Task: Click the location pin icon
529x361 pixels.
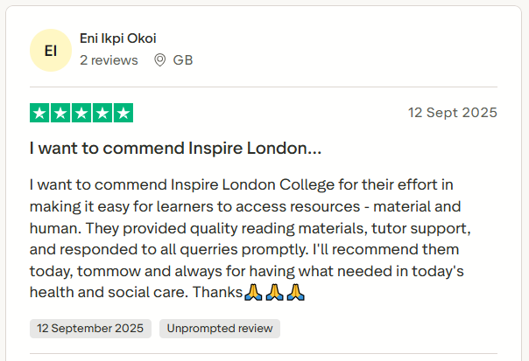Action: coord(159,60)
